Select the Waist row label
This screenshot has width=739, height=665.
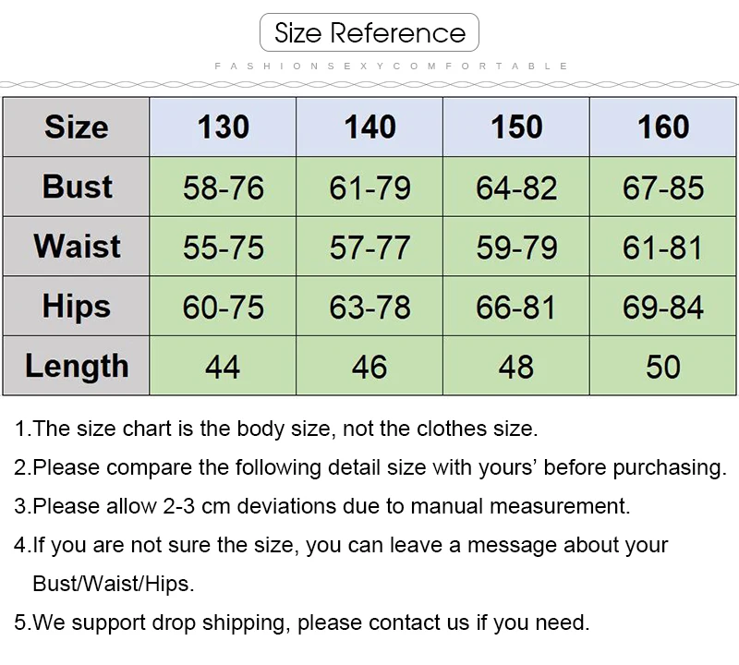[76, 247]
